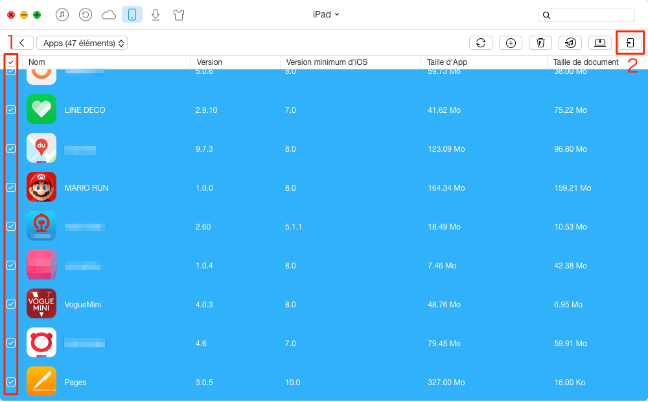Image resolution: width=648 pixels, height=402 pixels.
Task: Click the 42.38 Mo document size cell
Action: 570,266
